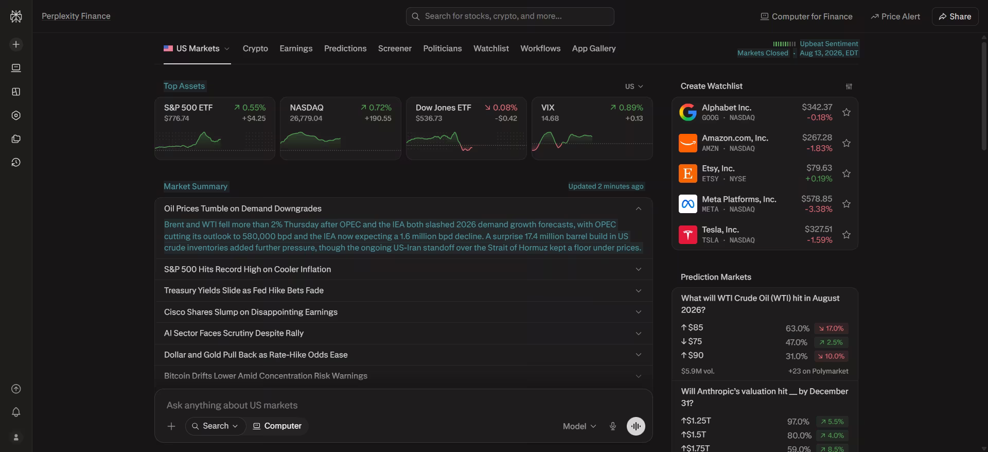Start voice mode with the waveform button

tap(636, 426)
